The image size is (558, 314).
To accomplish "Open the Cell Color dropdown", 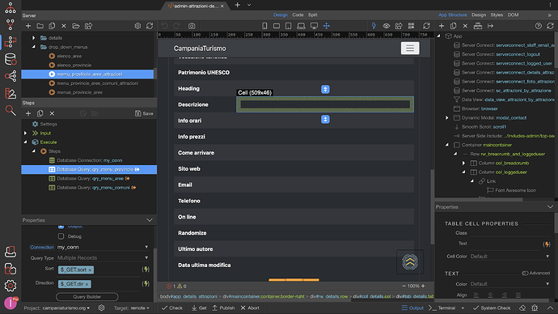I will [x=509, y=257].
